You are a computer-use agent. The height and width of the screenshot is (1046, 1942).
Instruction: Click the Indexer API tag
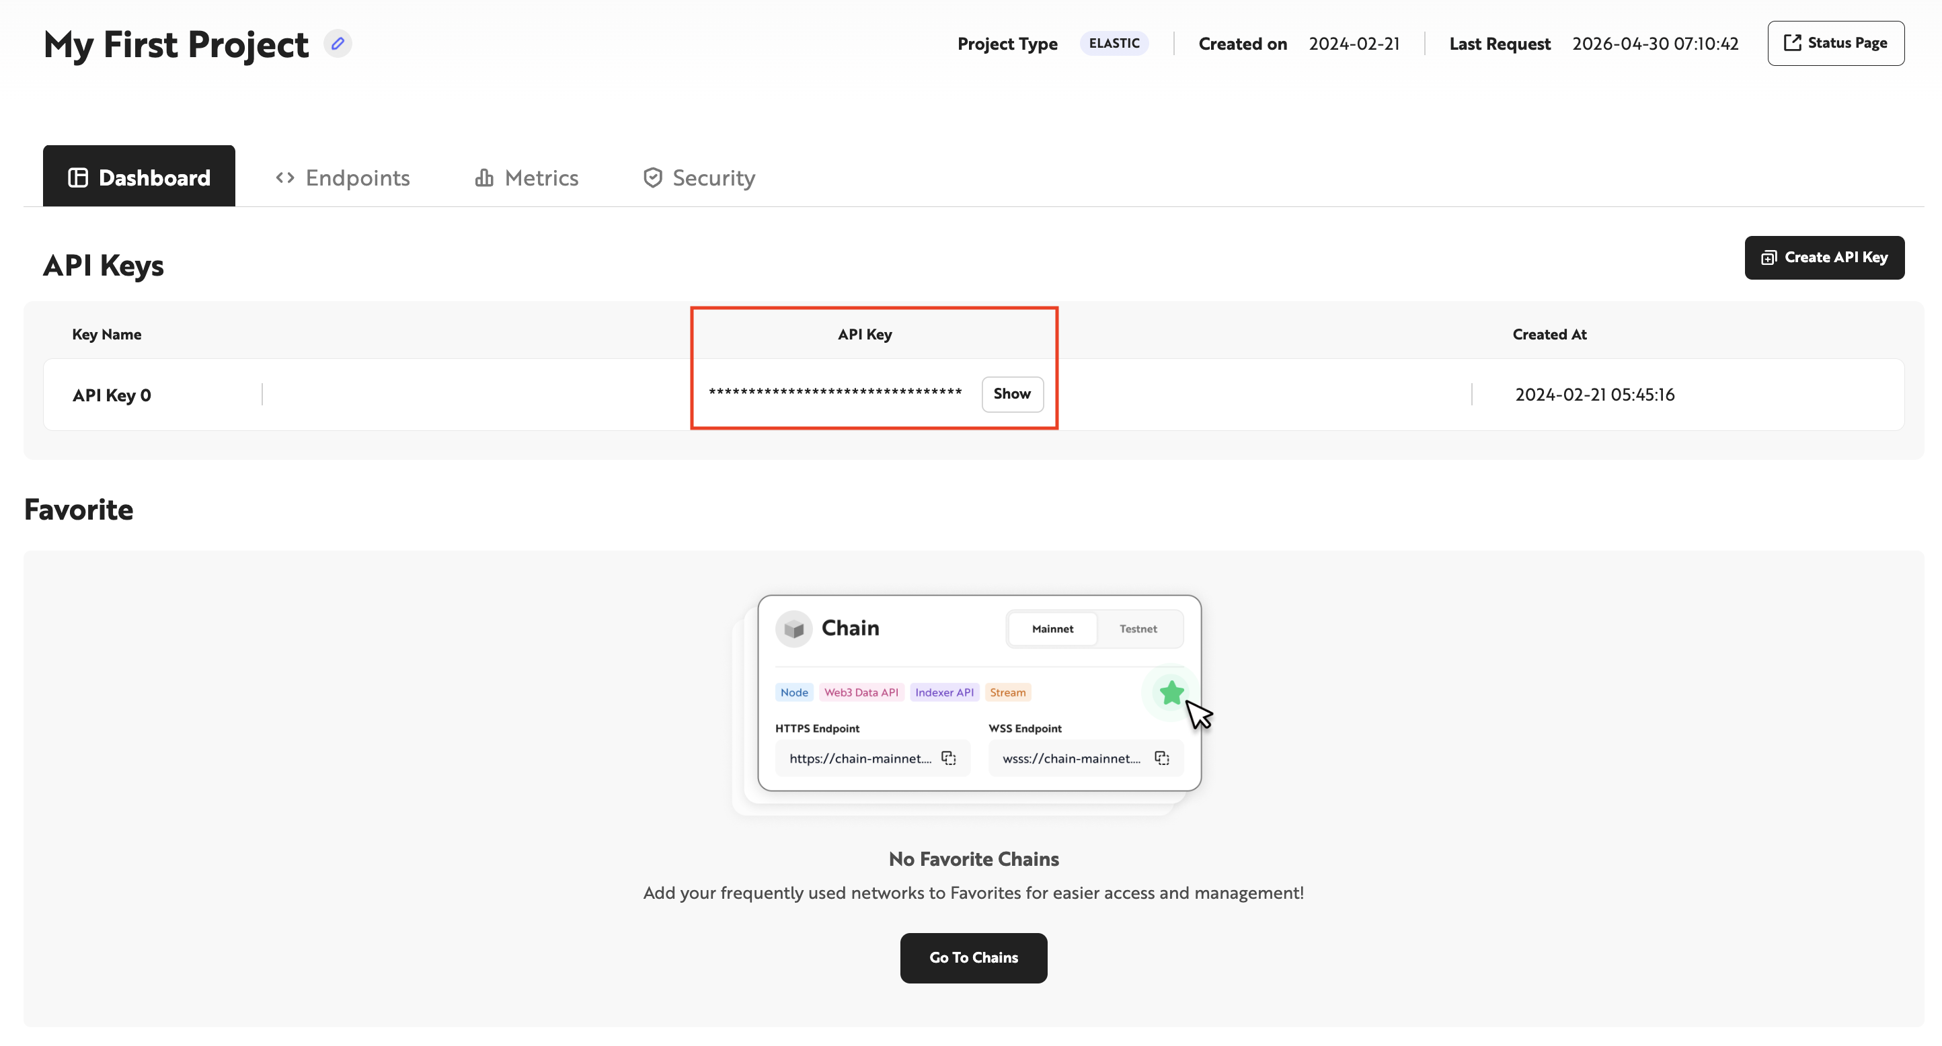coord(944,692)
